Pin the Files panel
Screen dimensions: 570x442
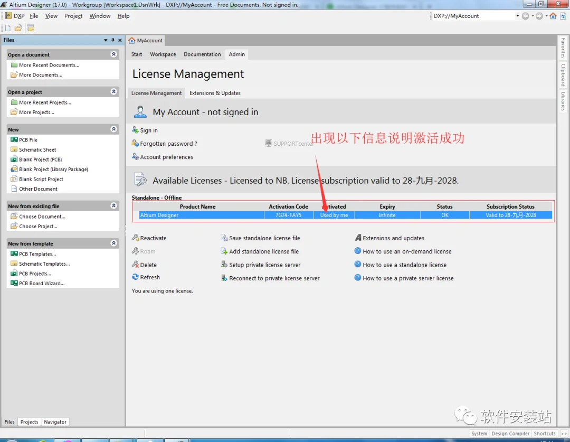(x=113, y=40)
